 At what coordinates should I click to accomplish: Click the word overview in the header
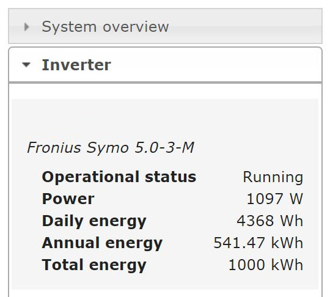[x=136, y=27]
